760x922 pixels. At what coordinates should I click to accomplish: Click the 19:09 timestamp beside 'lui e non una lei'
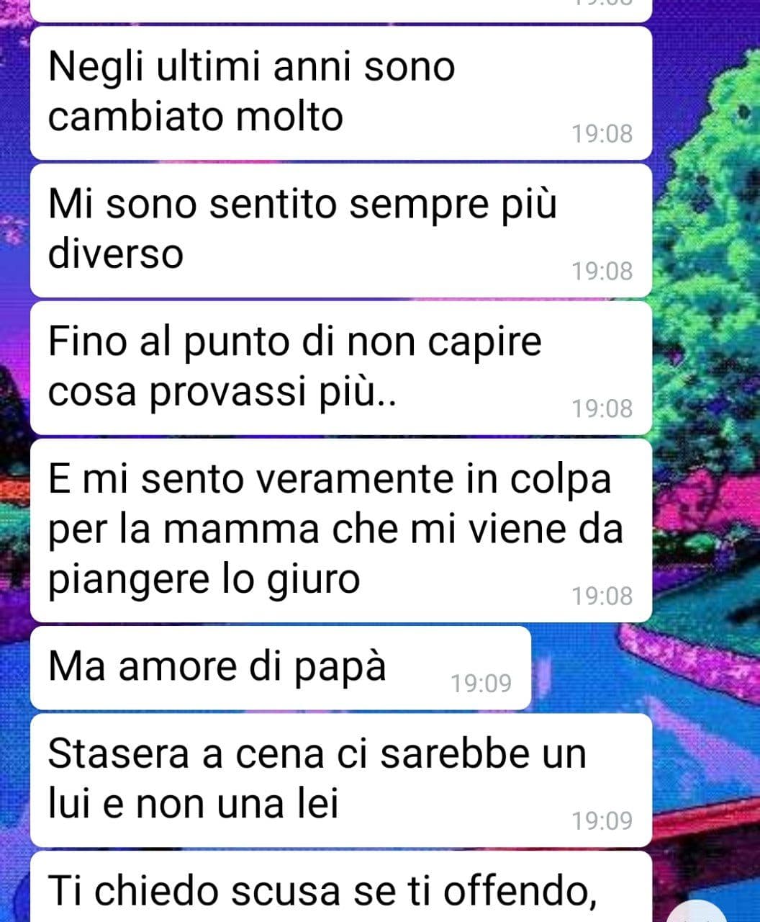(x=602, y=820)
